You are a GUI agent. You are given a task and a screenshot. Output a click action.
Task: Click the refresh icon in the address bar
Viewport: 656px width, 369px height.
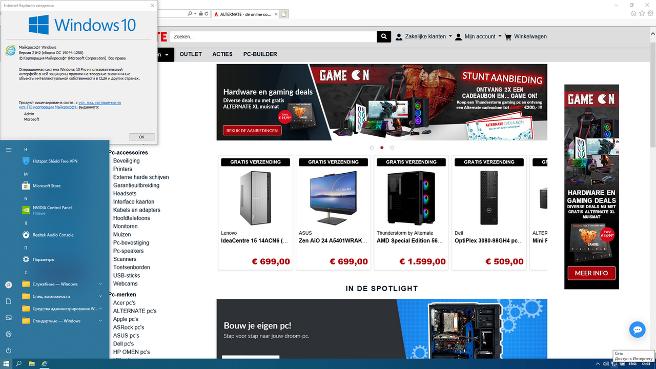coord(207,14)
